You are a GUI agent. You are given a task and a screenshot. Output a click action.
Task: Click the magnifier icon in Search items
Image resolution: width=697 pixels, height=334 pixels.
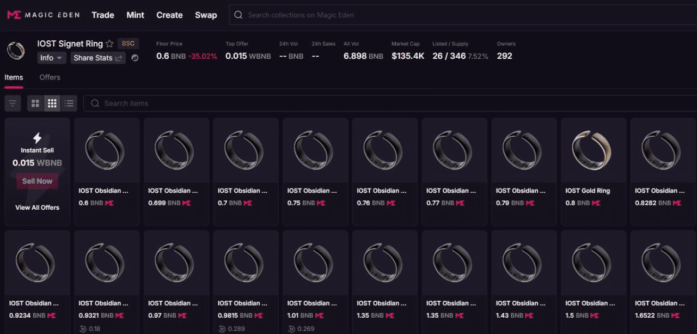coord(95,103)
